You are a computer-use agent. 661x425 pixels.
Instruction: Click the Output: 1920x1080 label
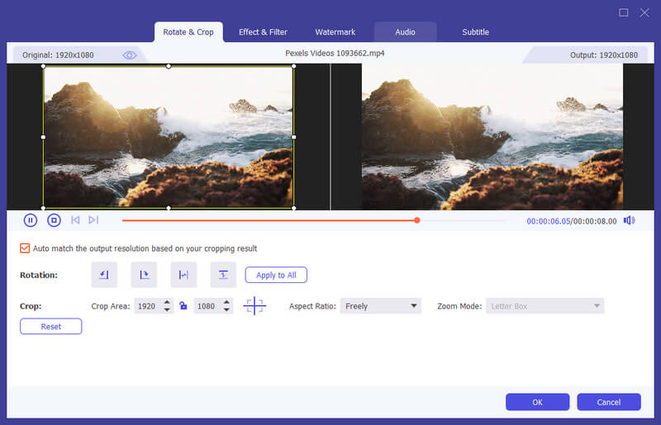[x=604, y=55]
